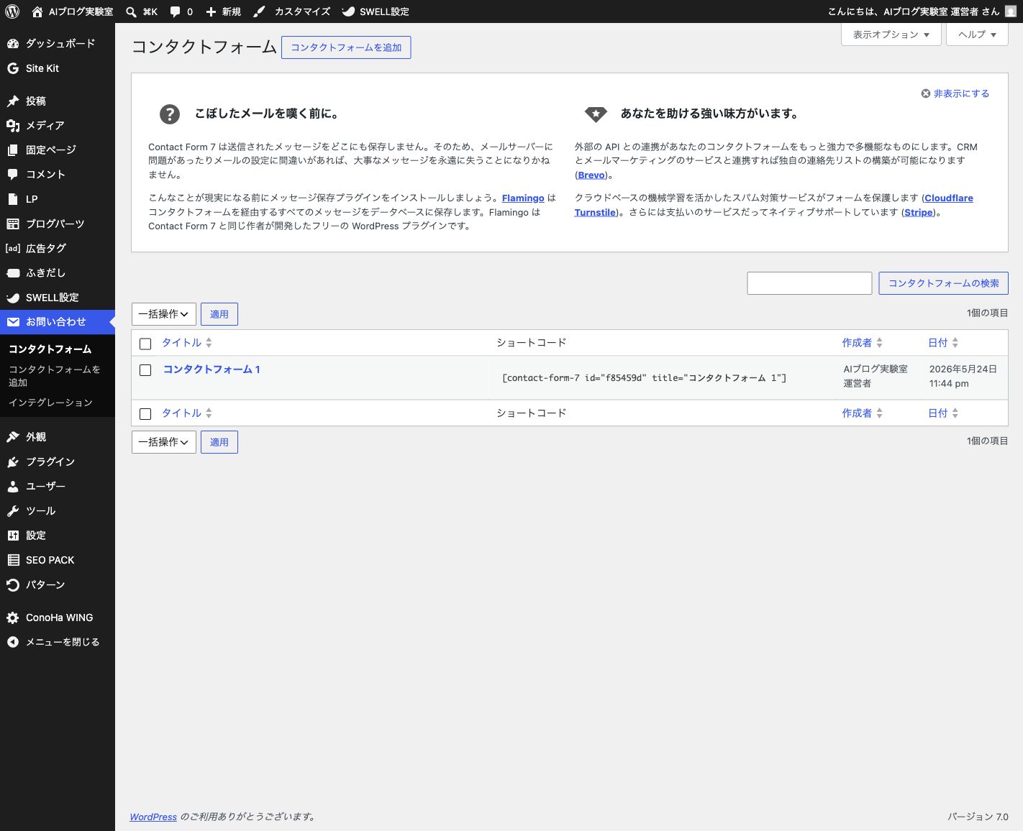This screenshot has height=831, width=1023.
Task: Click the SWELL設定 icon in the admin bar
Action: [348, 12]
